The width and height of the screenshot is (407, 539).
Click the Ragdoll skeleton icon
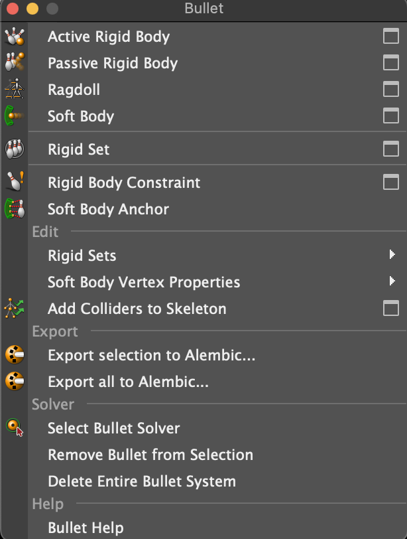[x=15, y=89]
